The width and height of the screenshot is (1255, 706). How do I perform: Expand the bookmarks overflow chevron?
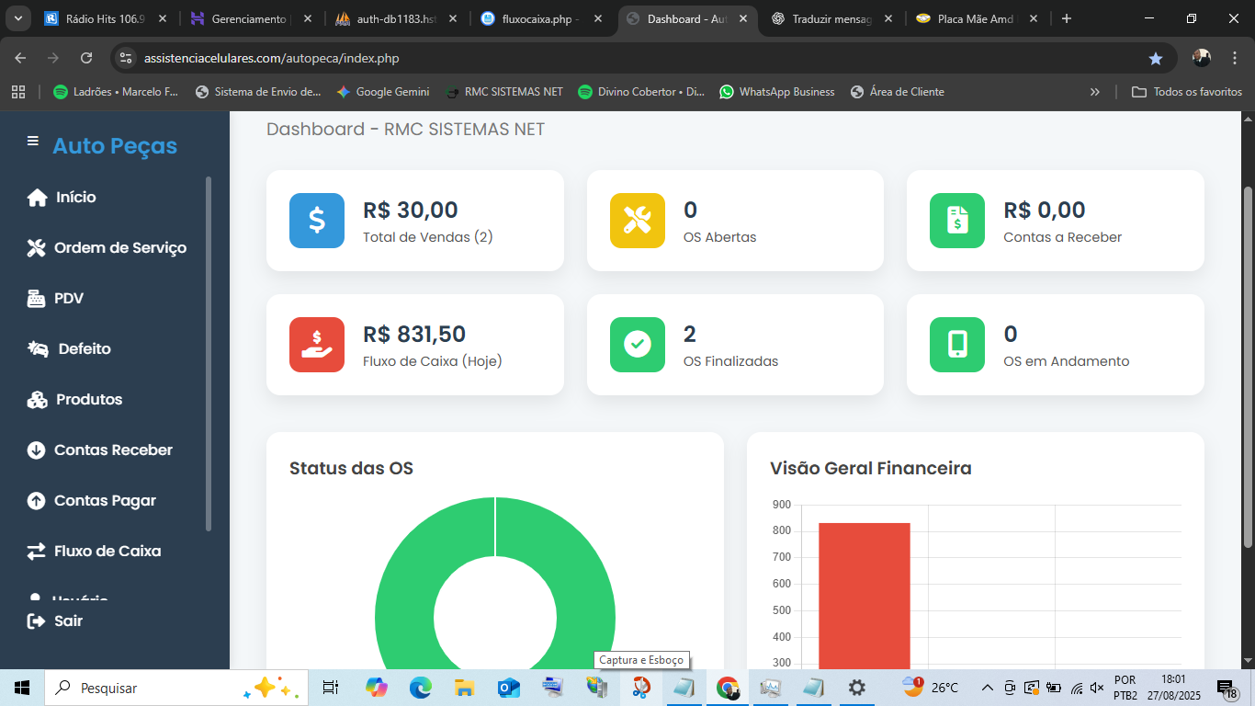(1094, 92)
